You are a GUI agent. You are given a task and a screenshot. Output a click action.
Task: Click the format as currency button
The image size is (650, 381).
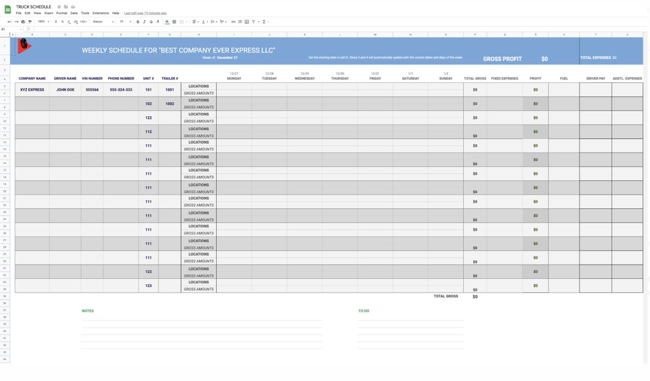click(56, 22)
